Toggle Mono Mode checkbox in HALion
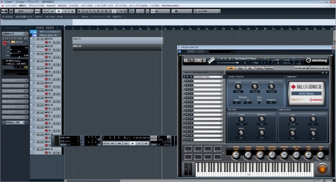The height and width of the screenshot is (182, 336). (259, 103)
